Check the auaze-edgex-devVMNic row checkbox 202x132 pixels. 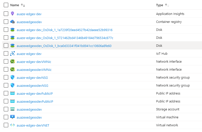pos(6,61)
